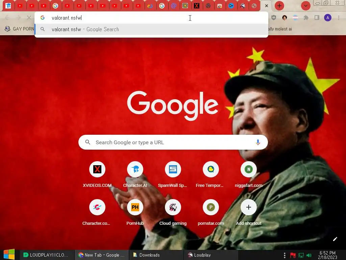The width and height of the screenshot is (346, 260).
Task: Customize this page with the pencil icon
Action: tap(335, 239)
